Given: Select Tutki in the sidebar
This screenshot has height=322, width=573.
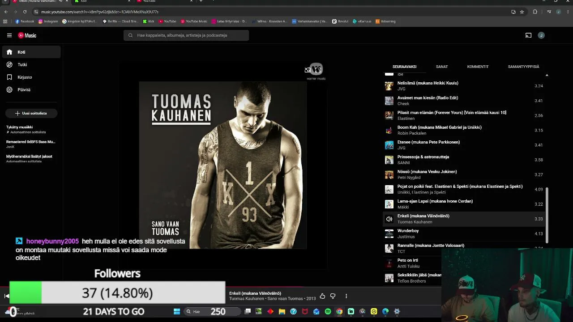Looking at the screenshot, I should point(31,64).
